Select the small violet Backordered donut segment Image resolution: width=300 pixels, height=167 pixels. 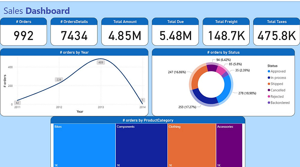coord(225,74)
